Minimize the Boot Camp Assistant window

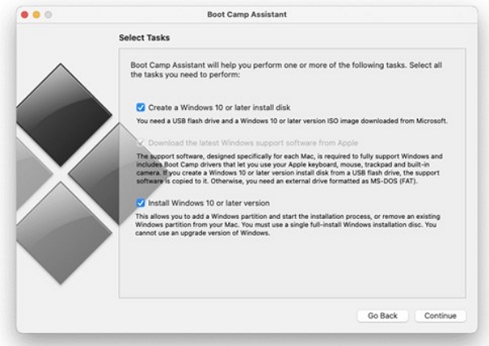[37, 15]
